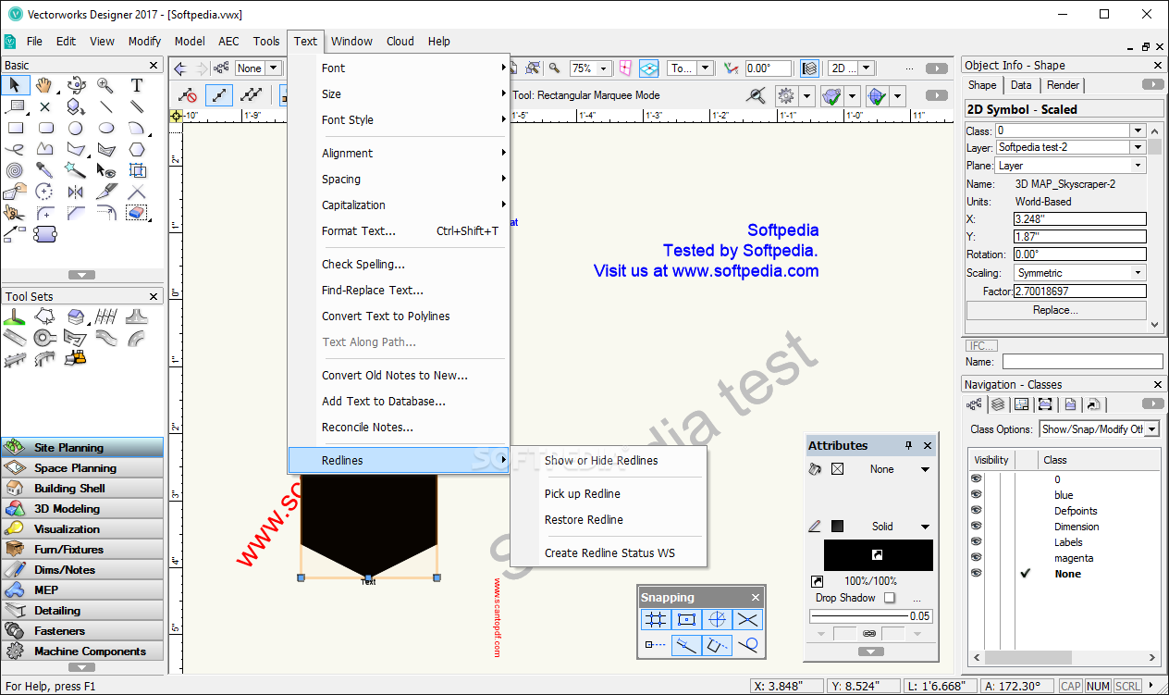Image resolution: width=1169 pixels, height=695 pixels.
Task: Select the Callout tool
Action: pos(14,106)
